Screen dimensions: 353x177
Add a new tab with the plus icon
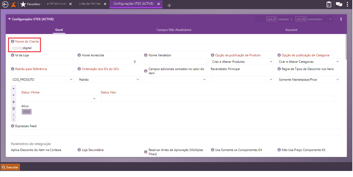[x=169, y=5]
